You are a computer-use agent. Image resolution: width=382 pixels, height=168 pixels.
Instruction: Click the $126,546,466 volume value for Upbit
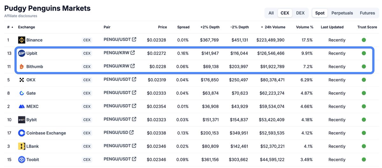tap(270, 53)
